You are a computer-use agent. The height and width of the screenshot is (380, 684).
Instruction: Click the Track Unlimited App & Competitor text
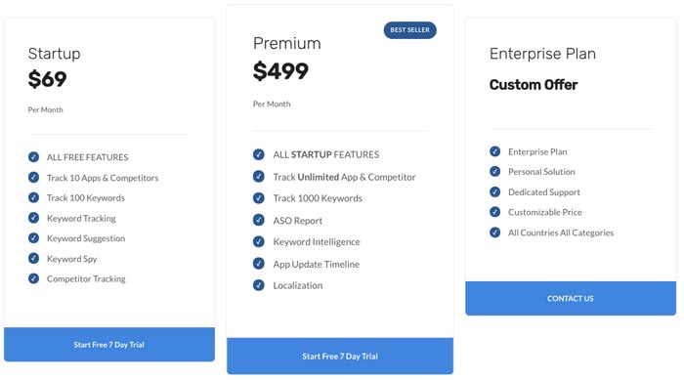tap(344, 177)
